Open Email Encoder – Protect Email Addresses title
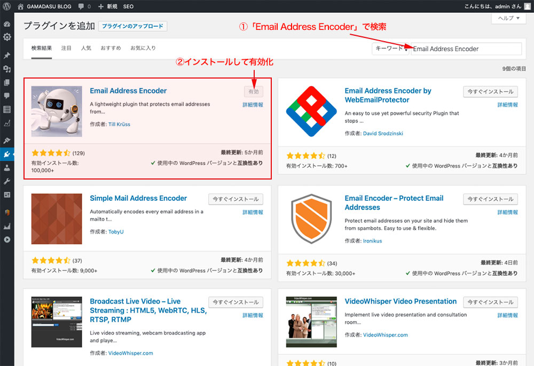 click(394, 203)
